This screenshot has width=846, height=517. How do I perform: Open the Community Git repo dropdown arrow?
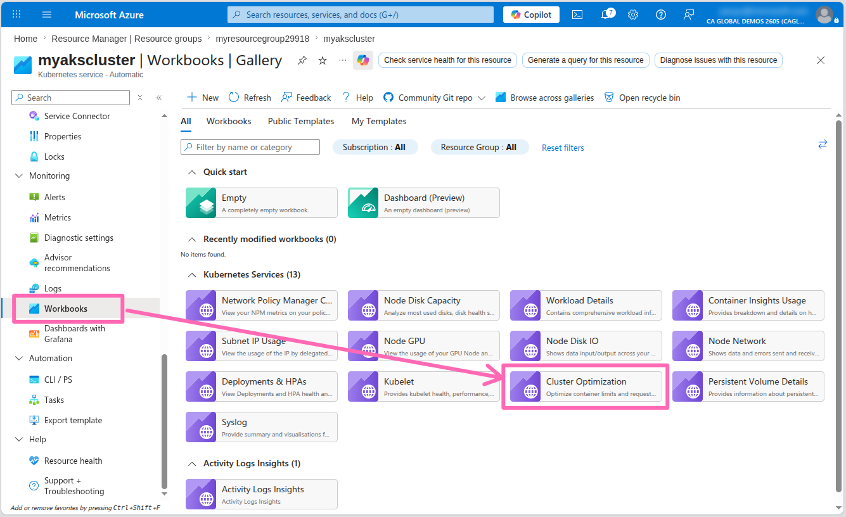pyautogui.click(x=482, y=98)
